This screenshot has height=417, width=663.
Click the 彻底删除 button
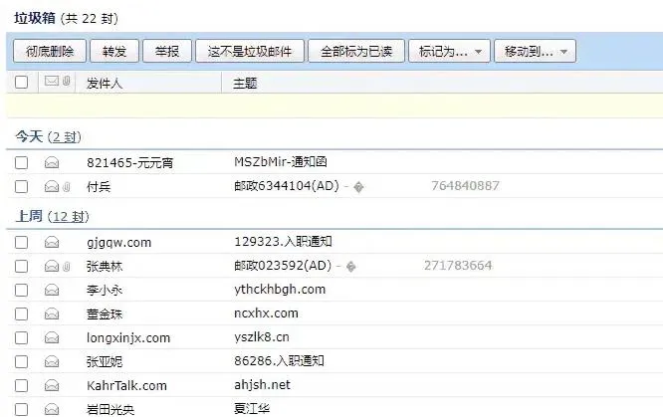click(50, 51)
